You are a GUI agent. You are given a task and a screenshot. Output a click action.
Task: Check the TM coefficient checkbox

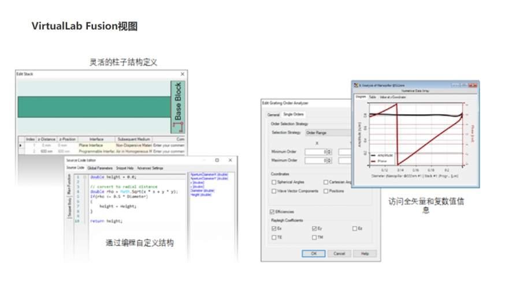click(314, 237)
